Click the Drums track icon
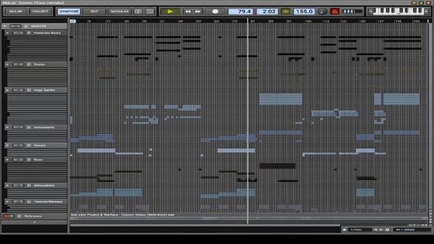The width and height of the screenshot is (434, 244). [28, 64]
